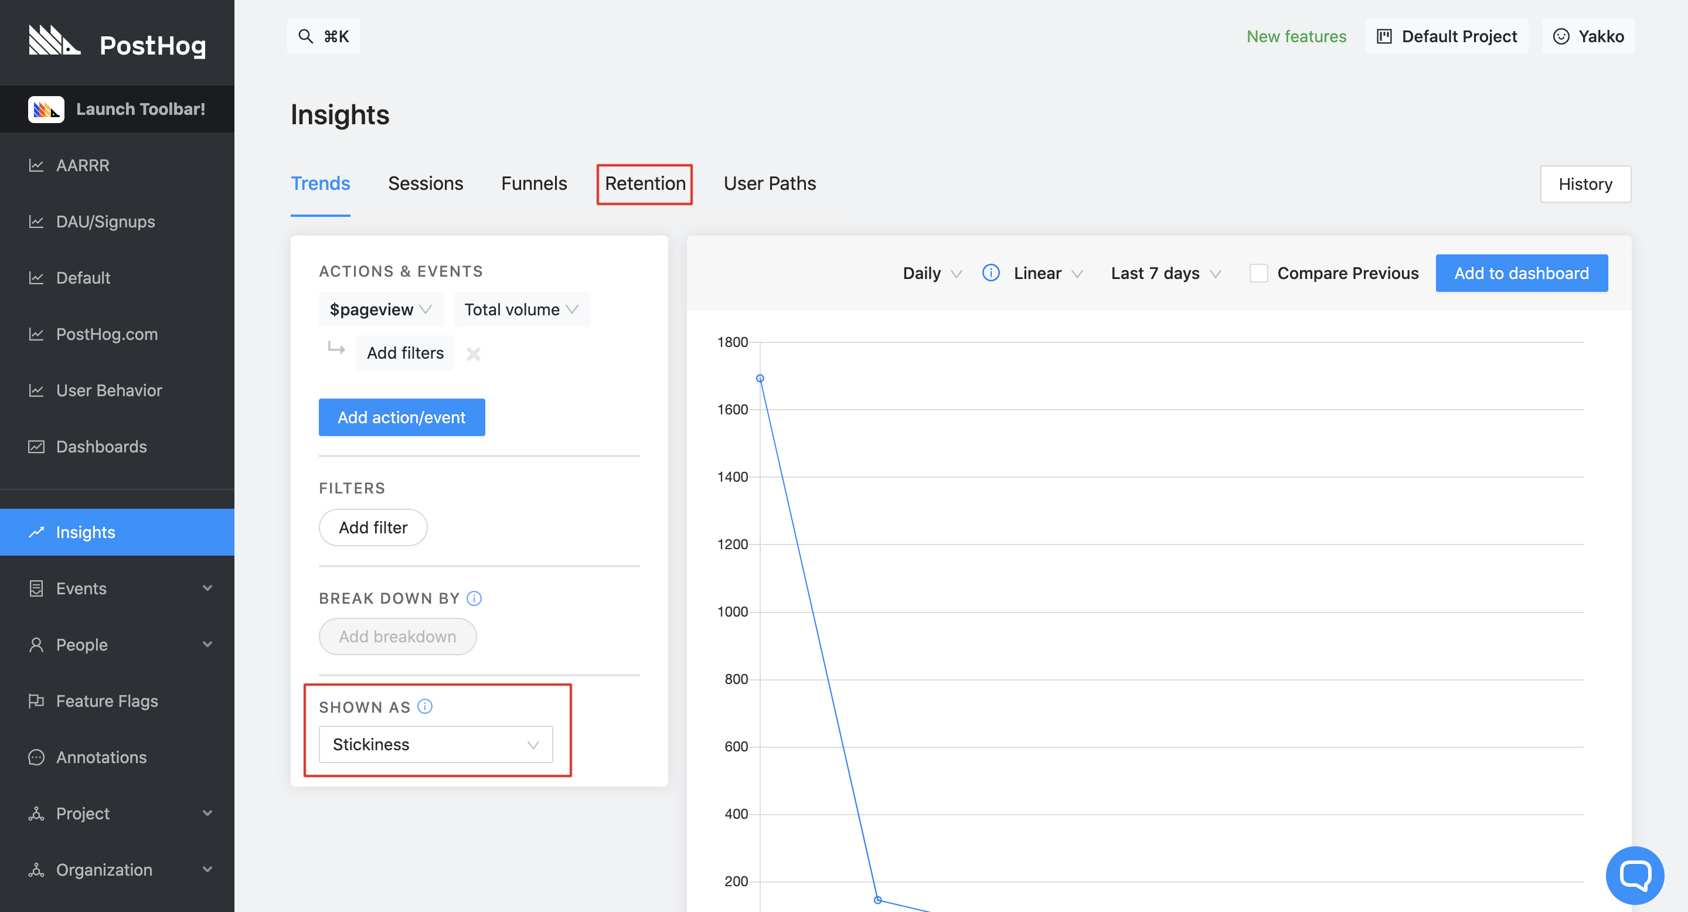Click the Stickiness shown-as dropdown
Image resolution: width=1688 pixels, height=912 pixels.
[435, 744]
